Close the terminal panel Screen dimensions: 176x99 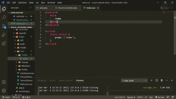click(172, 80)
